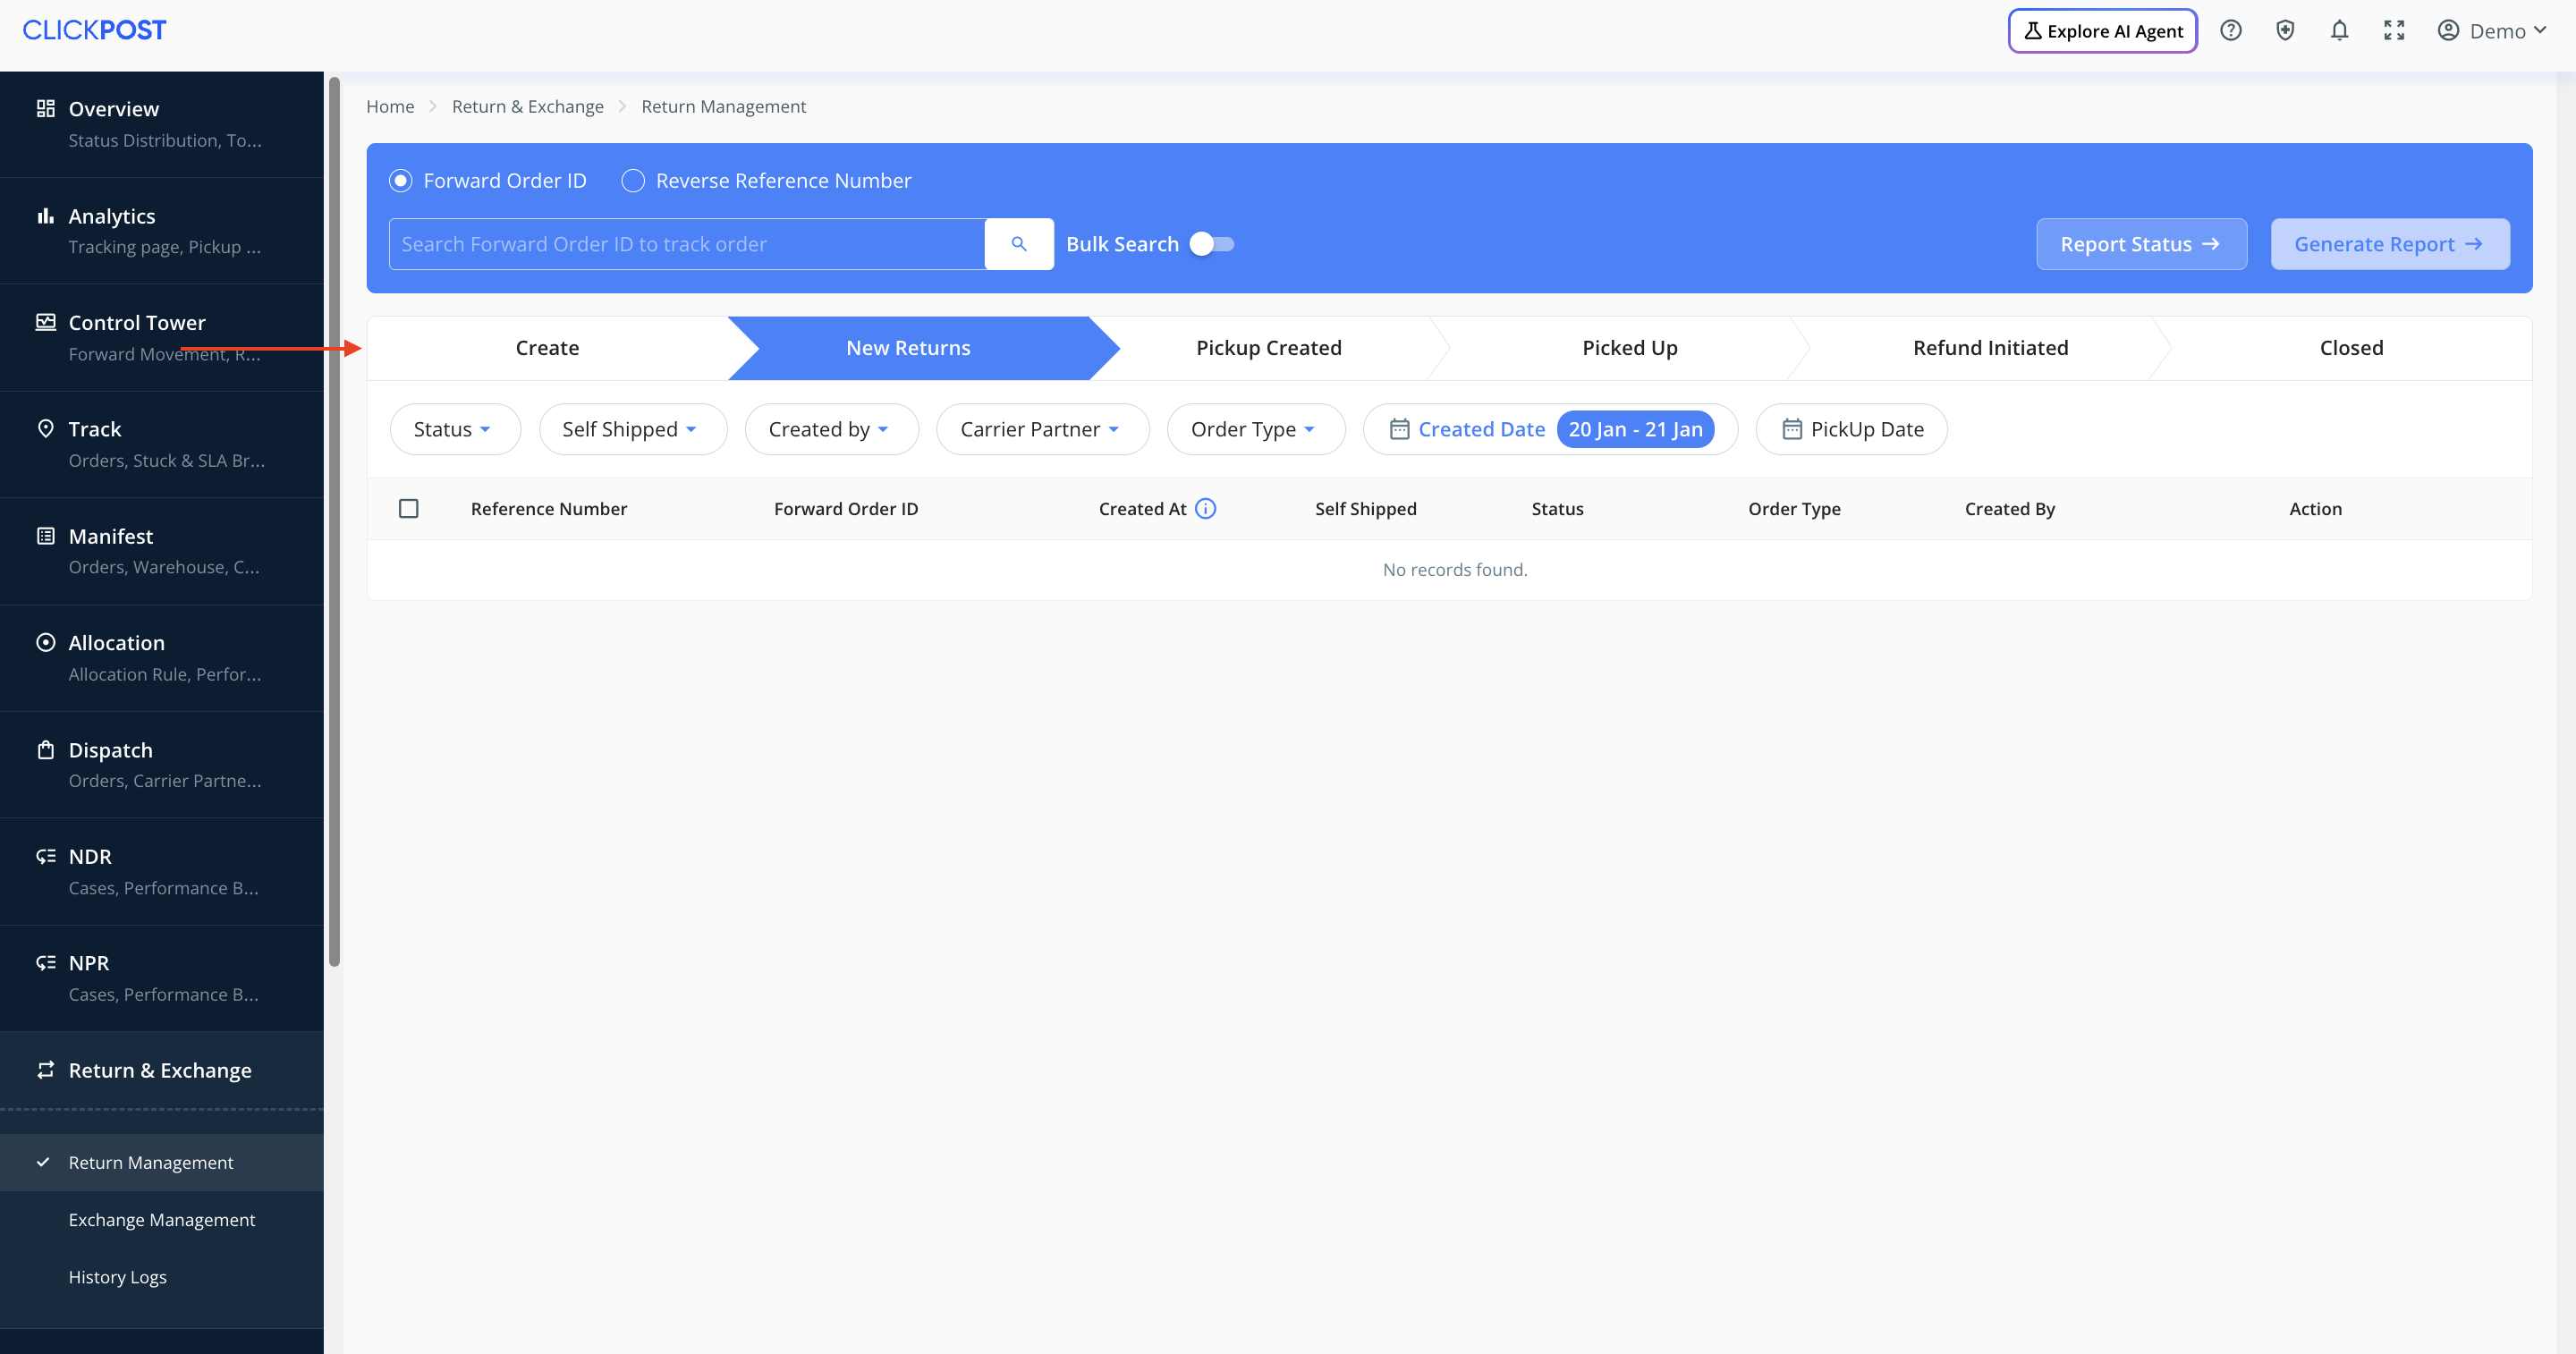
Task: Switch to the Refund Initiated tab
Action: click(1990, 348)
